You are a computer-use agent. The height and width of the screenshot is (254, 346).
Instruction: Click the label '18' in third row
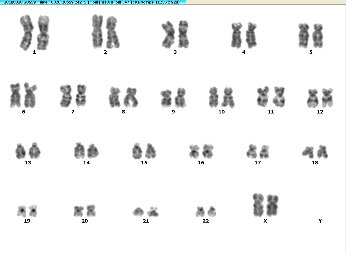click(x=315, y=163)
